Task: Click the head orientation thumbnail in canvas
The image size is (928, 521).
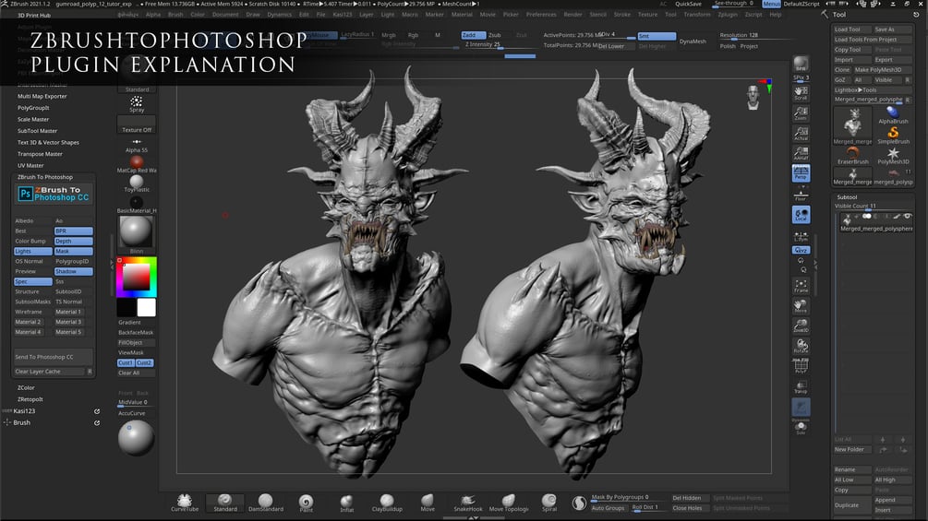Action: [x=753, y=98]
